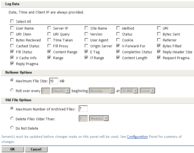Open the Monday beginning day dropdown
194x153 pixels.
[102, 91]
